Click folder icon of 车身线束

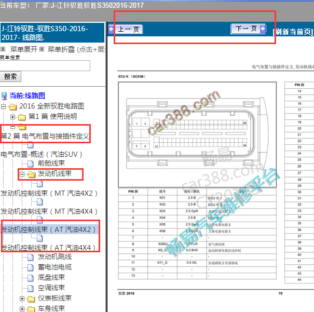(31, 309)
